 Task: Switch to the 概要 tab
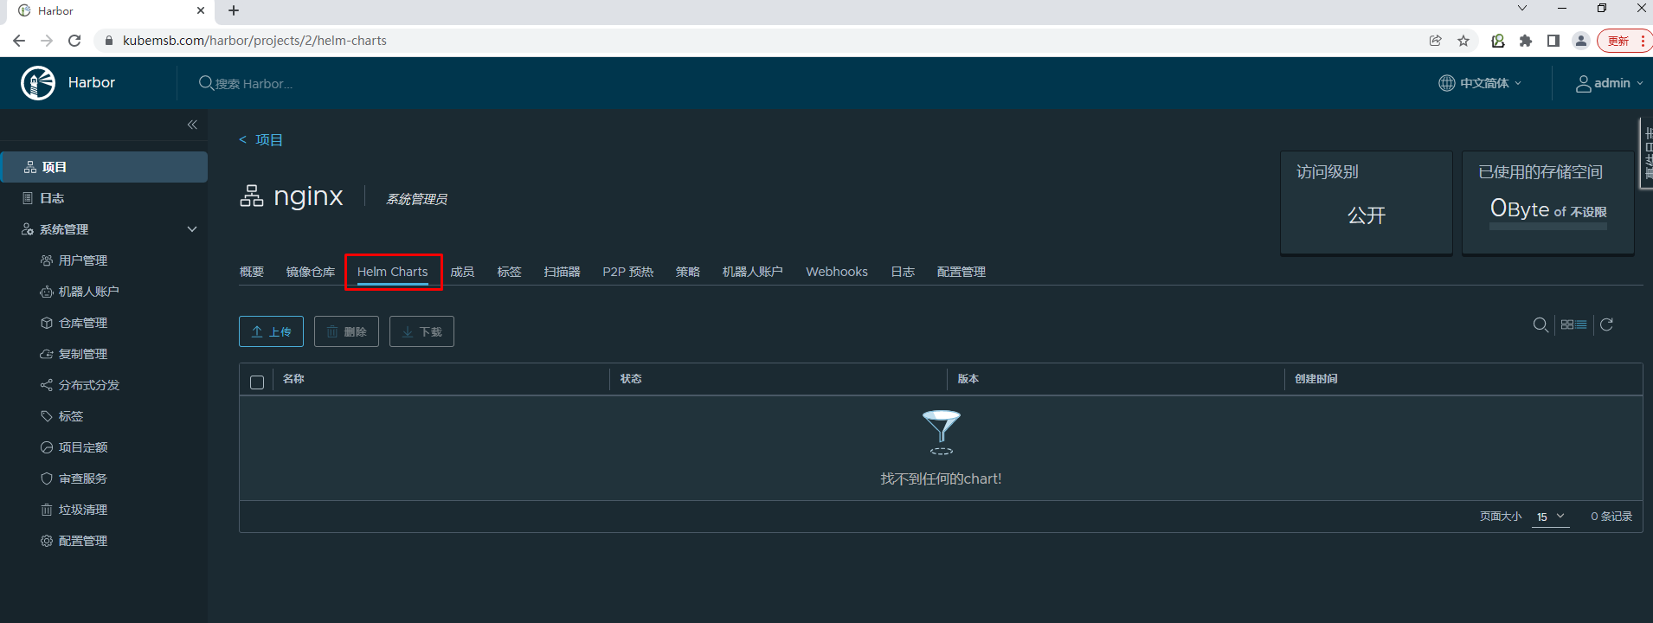[x=252, y=272]
